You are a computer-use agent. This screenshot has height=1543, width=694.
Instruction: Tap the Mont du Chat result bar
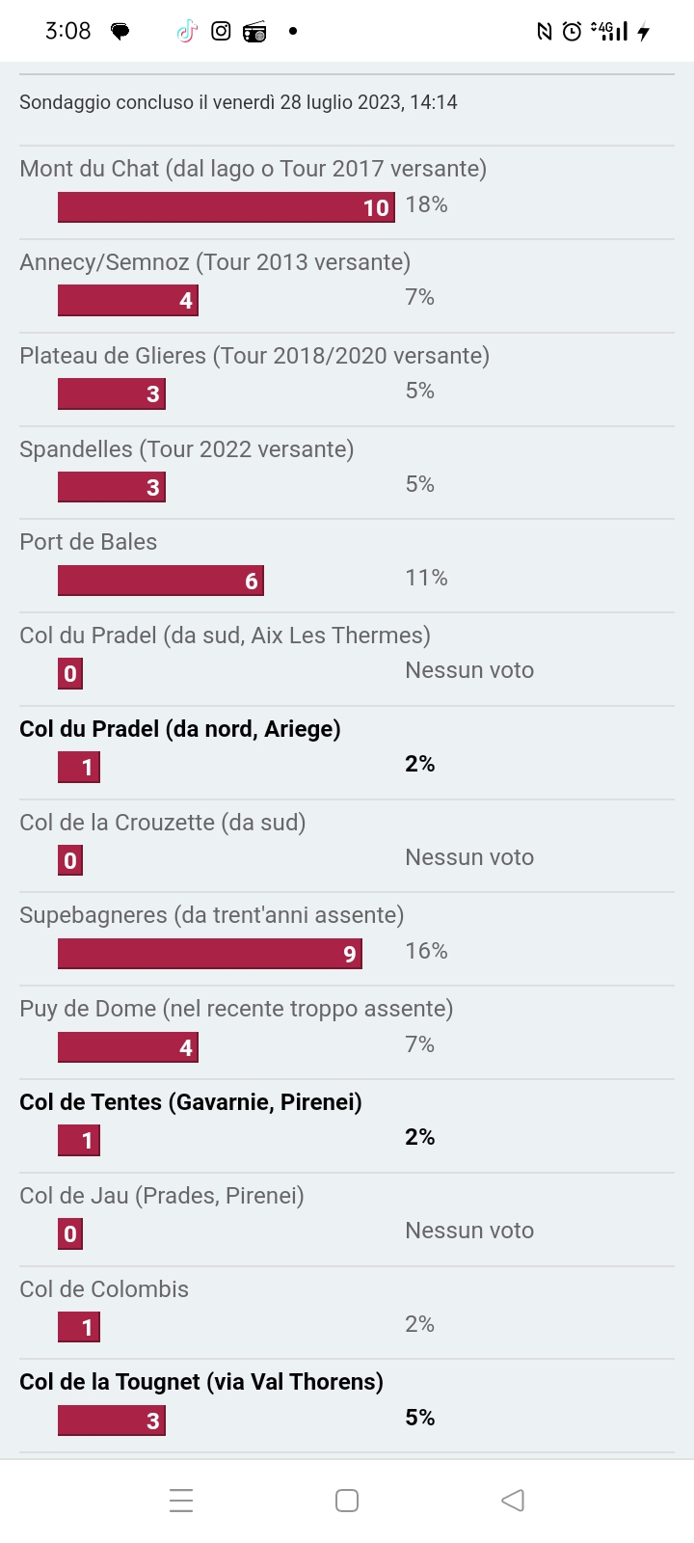click(x=227, y=207)
